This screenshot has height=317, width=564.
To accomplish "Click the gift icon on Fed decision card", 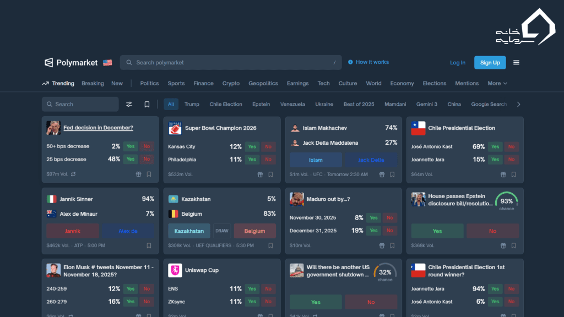I will click(x=139, y=174).
